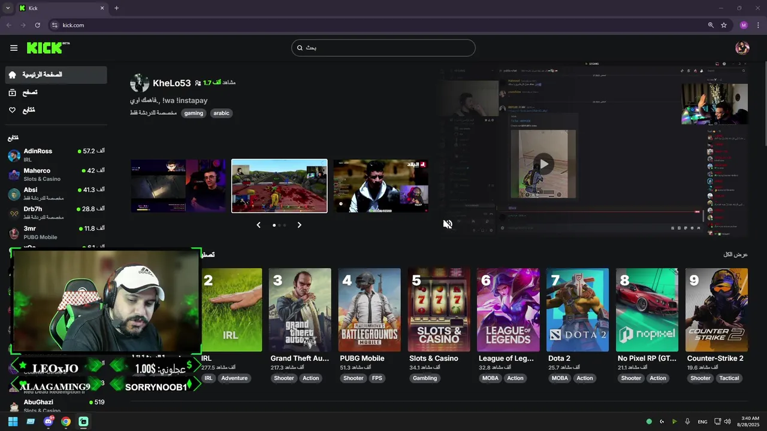Click the Gambling tag under Slots & Casino
The width and height of the screenshot is (767, 431).
tap(425, 378)
